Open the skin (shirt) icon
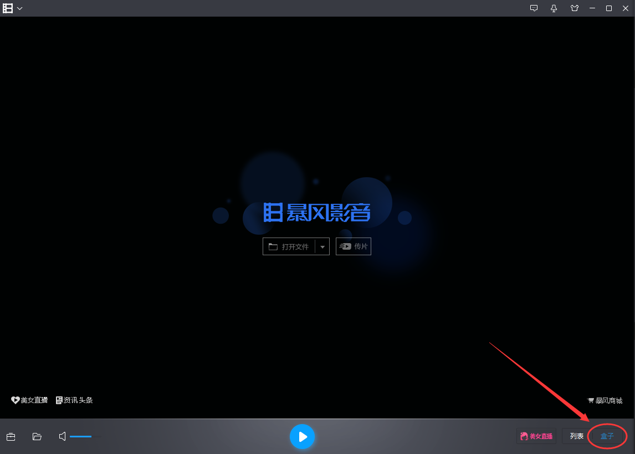Image resolution: width=635 pixels, height=454 pixels. 574,8
